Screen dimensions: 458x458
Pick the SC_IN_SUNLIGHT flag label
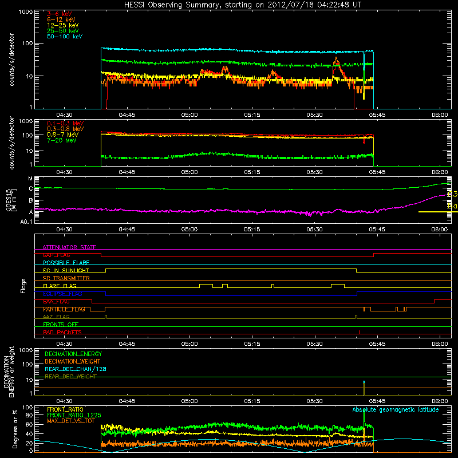click(x=66, y=270)
